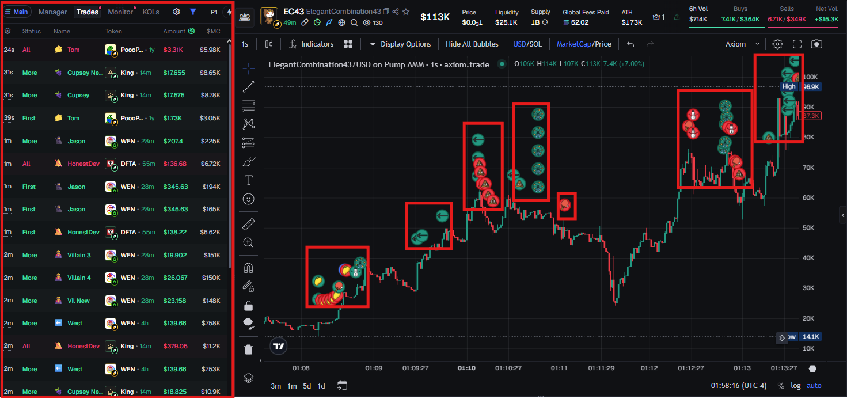Toggle auto scale mode
The image size is (847, 399).
coord(814,386)
